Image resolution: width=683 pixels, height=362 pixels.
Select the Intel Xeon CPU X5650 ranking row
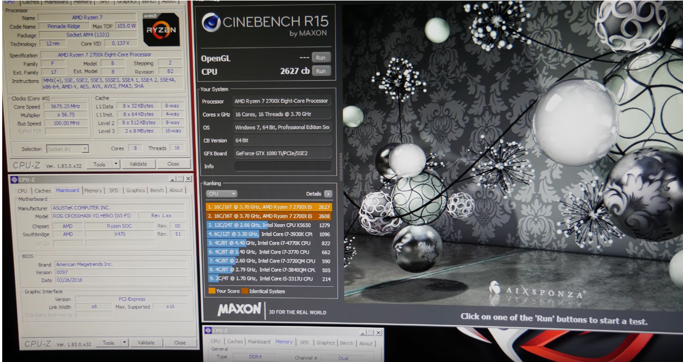coord(270,225)
